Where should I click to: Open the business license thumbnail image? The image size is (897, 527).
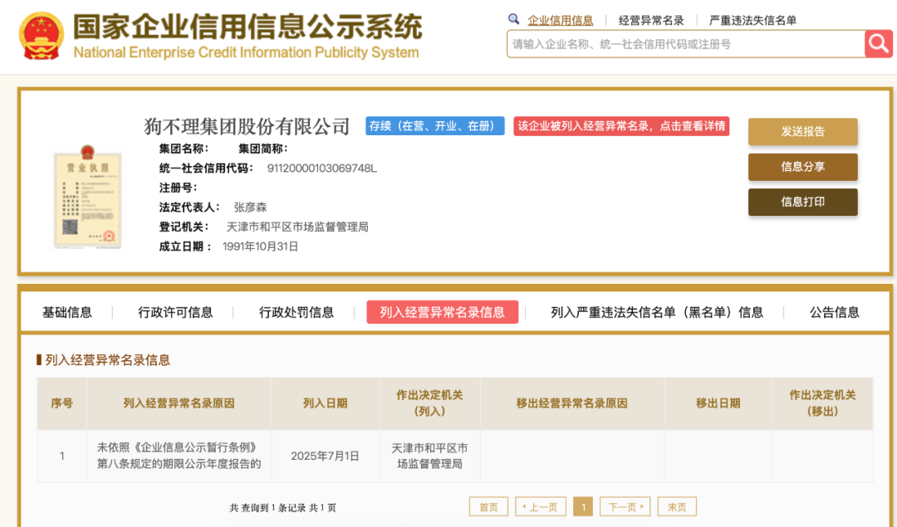[x=87, y=196]
